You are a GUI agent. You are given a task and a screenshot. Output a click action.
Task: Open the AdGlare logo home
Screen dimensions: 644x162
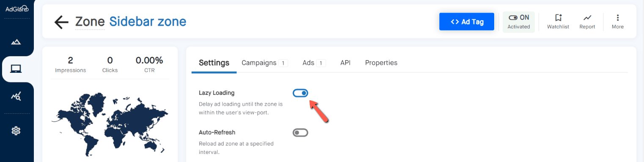(17, 9)
